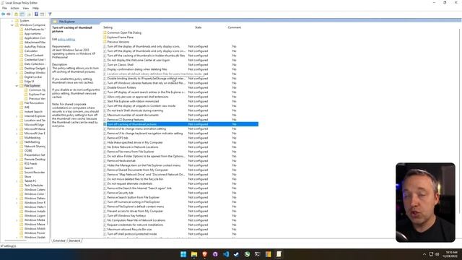This screenshot has width=462, height=260.
Task: Select 'Disable Known Folders' policy
Action: point(121,87)
